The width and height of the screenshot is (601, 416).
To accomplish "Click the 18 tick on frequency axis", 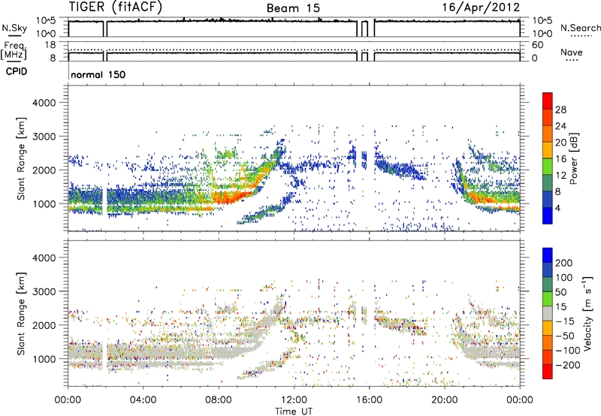I will [50, 44].
